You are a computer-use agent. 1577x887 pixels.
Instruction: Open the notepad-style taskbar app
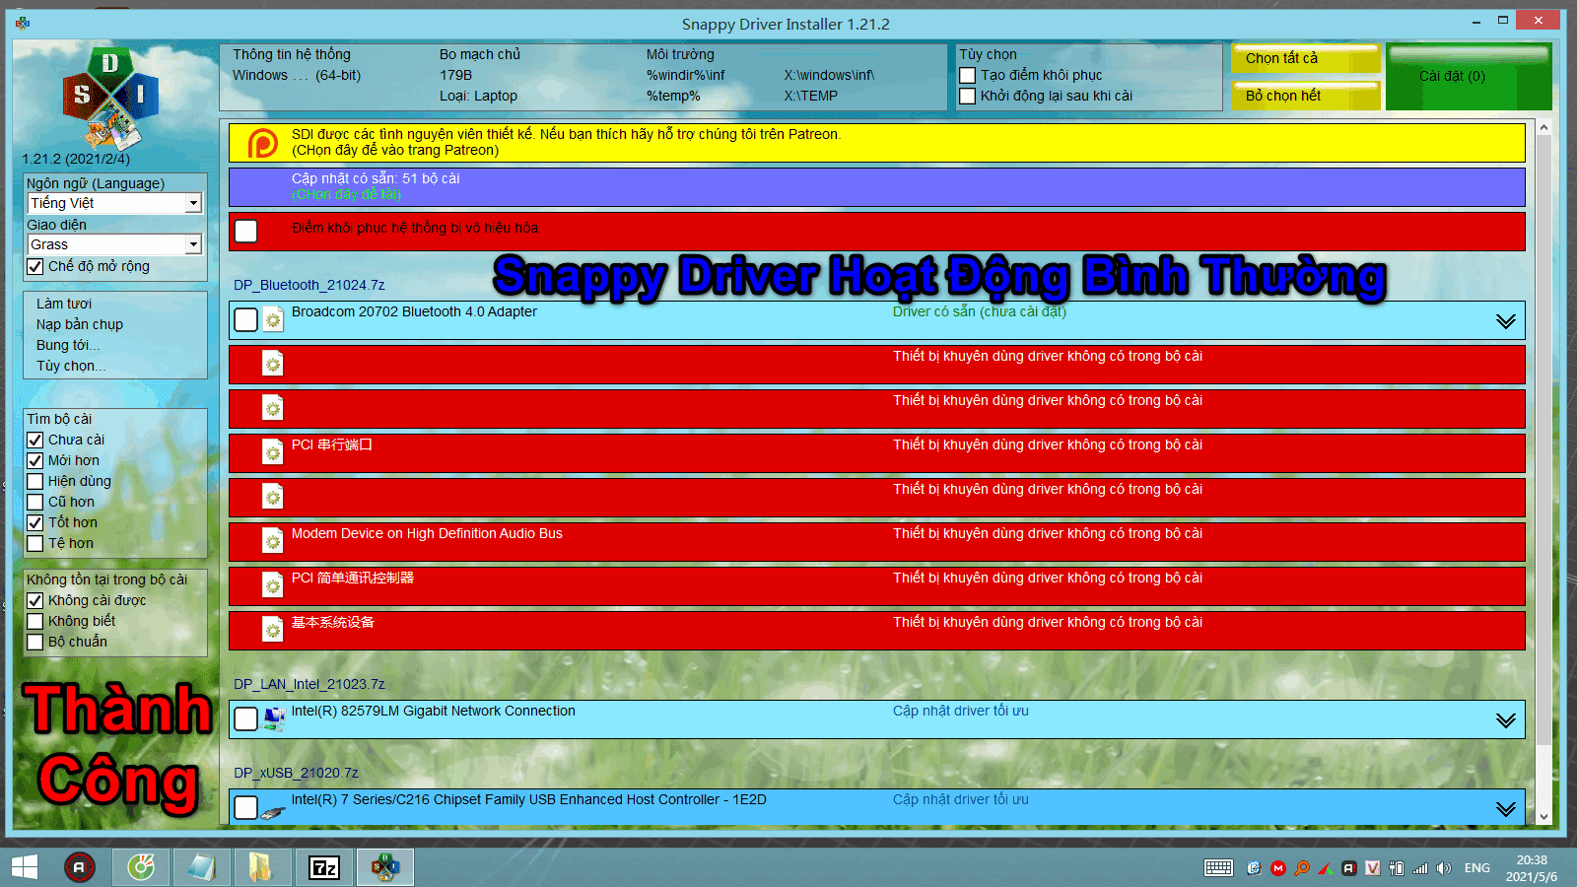201,867
